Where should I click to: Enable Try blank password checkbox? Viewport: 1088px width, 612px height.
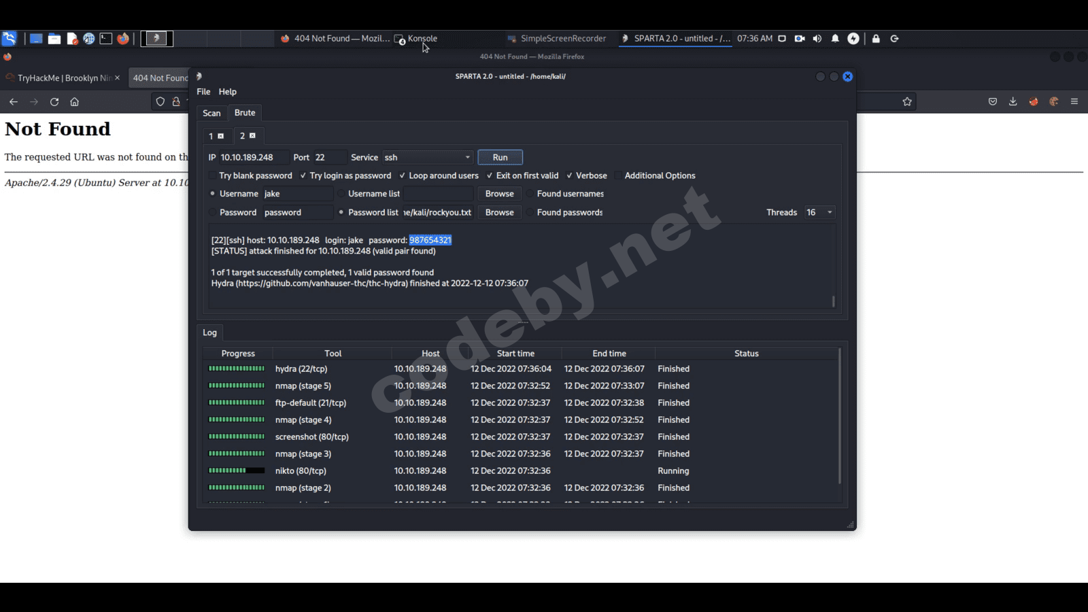tap(213, 175)
